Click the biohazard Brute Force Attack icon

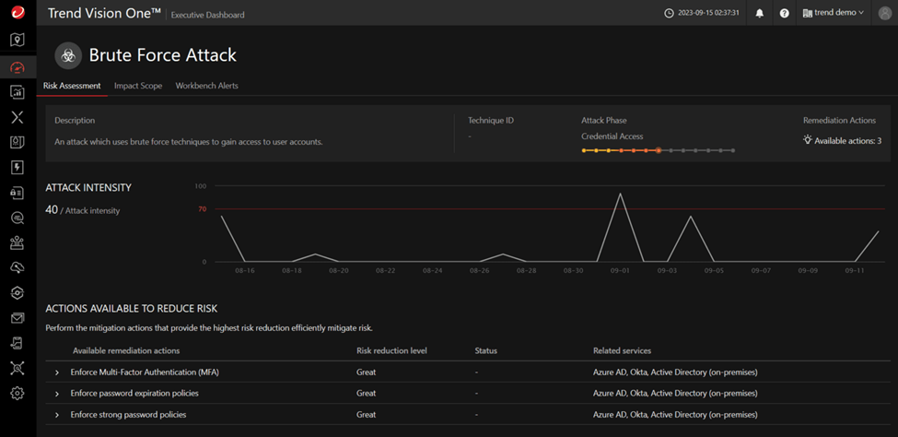[69, 55]
